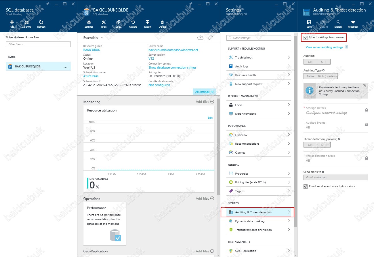The image size is (374, 257).
Task: Open ellipsis menu for BAKICUBUKSQLDB row
Action: pos(65,67)
